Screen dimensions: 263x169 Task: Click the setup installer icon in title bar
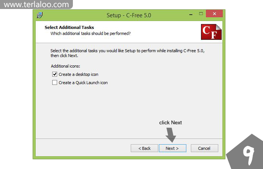pos(39,15)
